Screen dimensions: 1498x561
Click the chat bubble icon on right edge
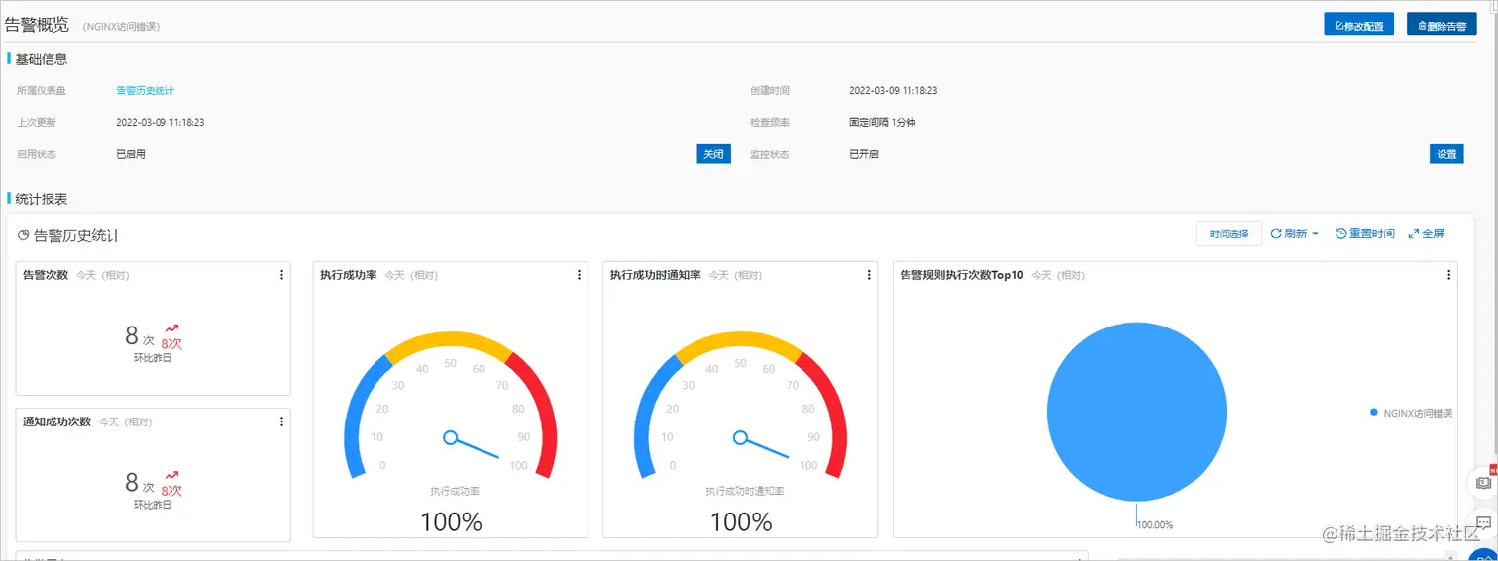pos(1483,521)
